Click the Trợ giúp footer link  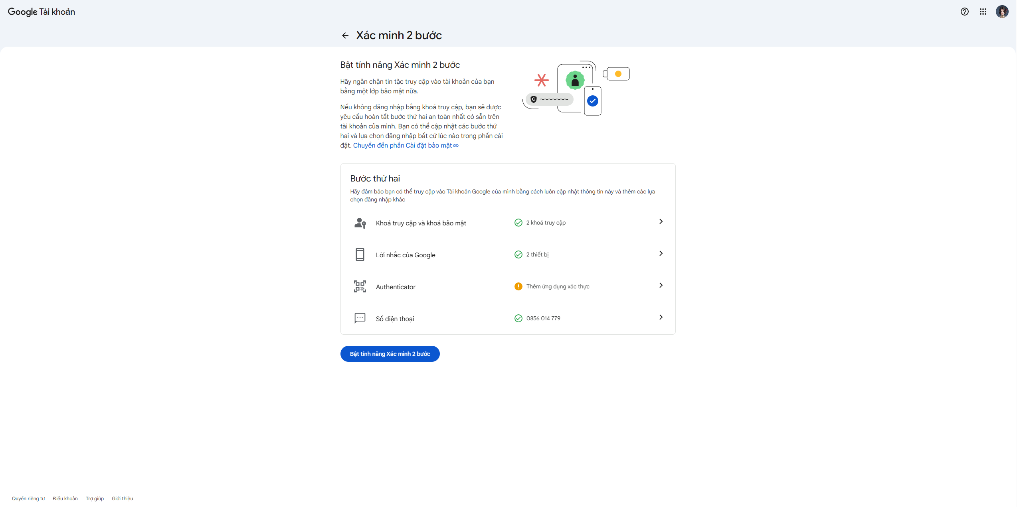(95, 499)
